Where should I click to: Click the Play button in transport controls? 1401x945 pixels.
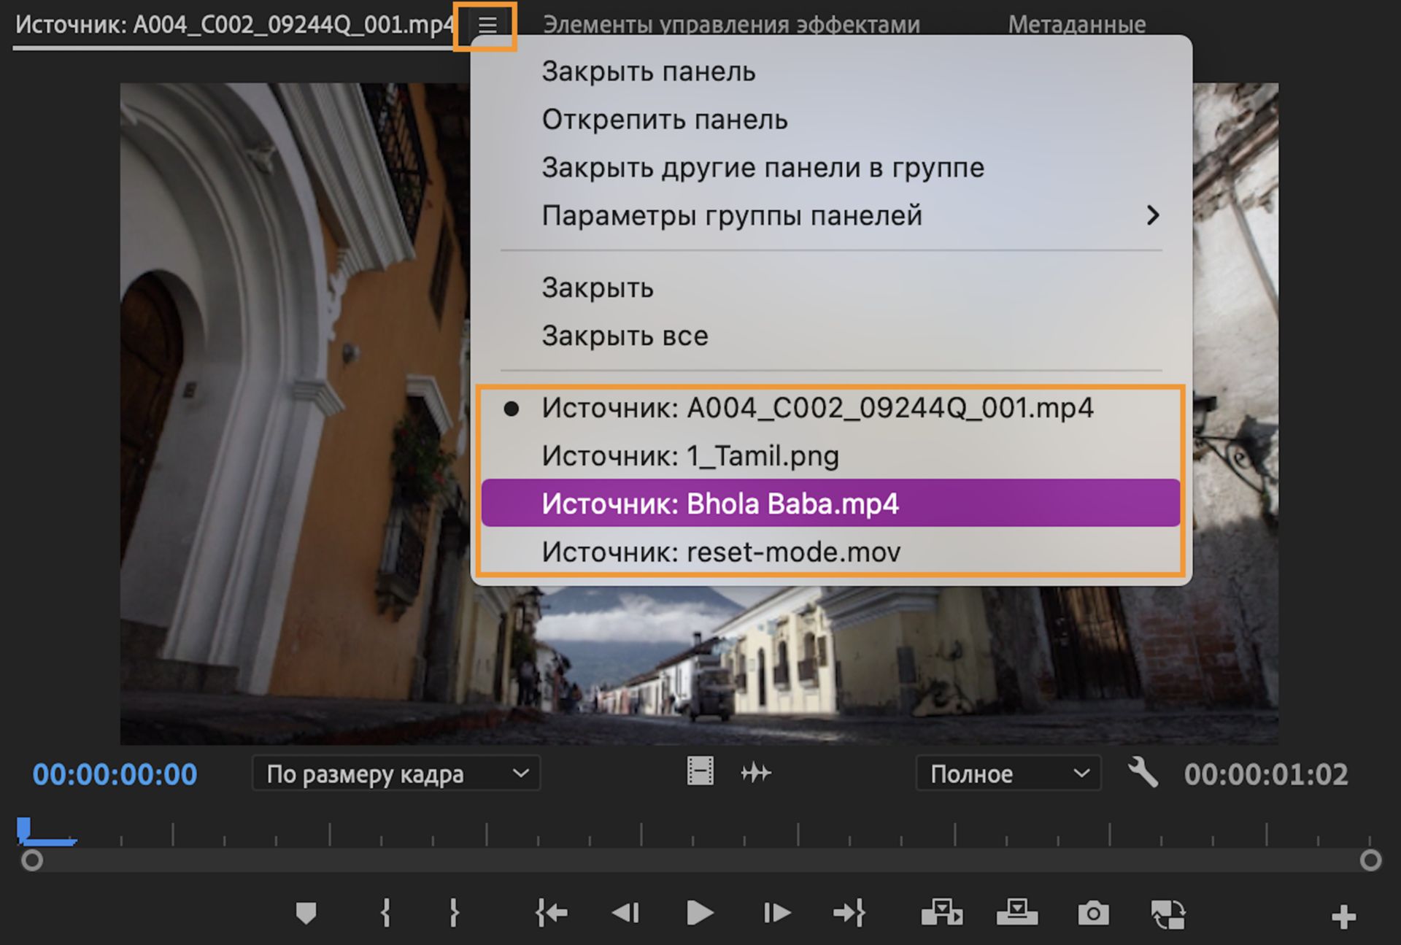point(699,911)
